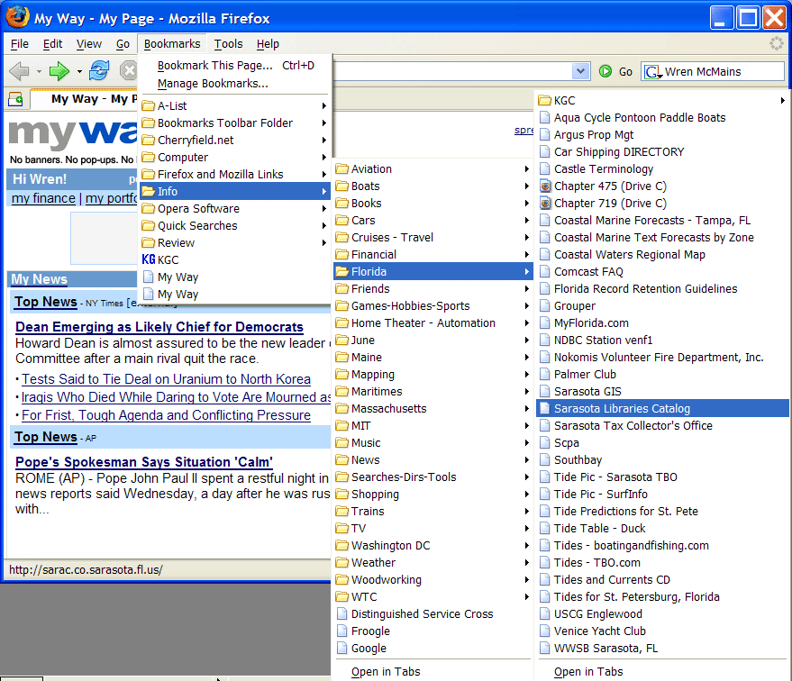Click the green Forward arrow button

click(59, 71)
